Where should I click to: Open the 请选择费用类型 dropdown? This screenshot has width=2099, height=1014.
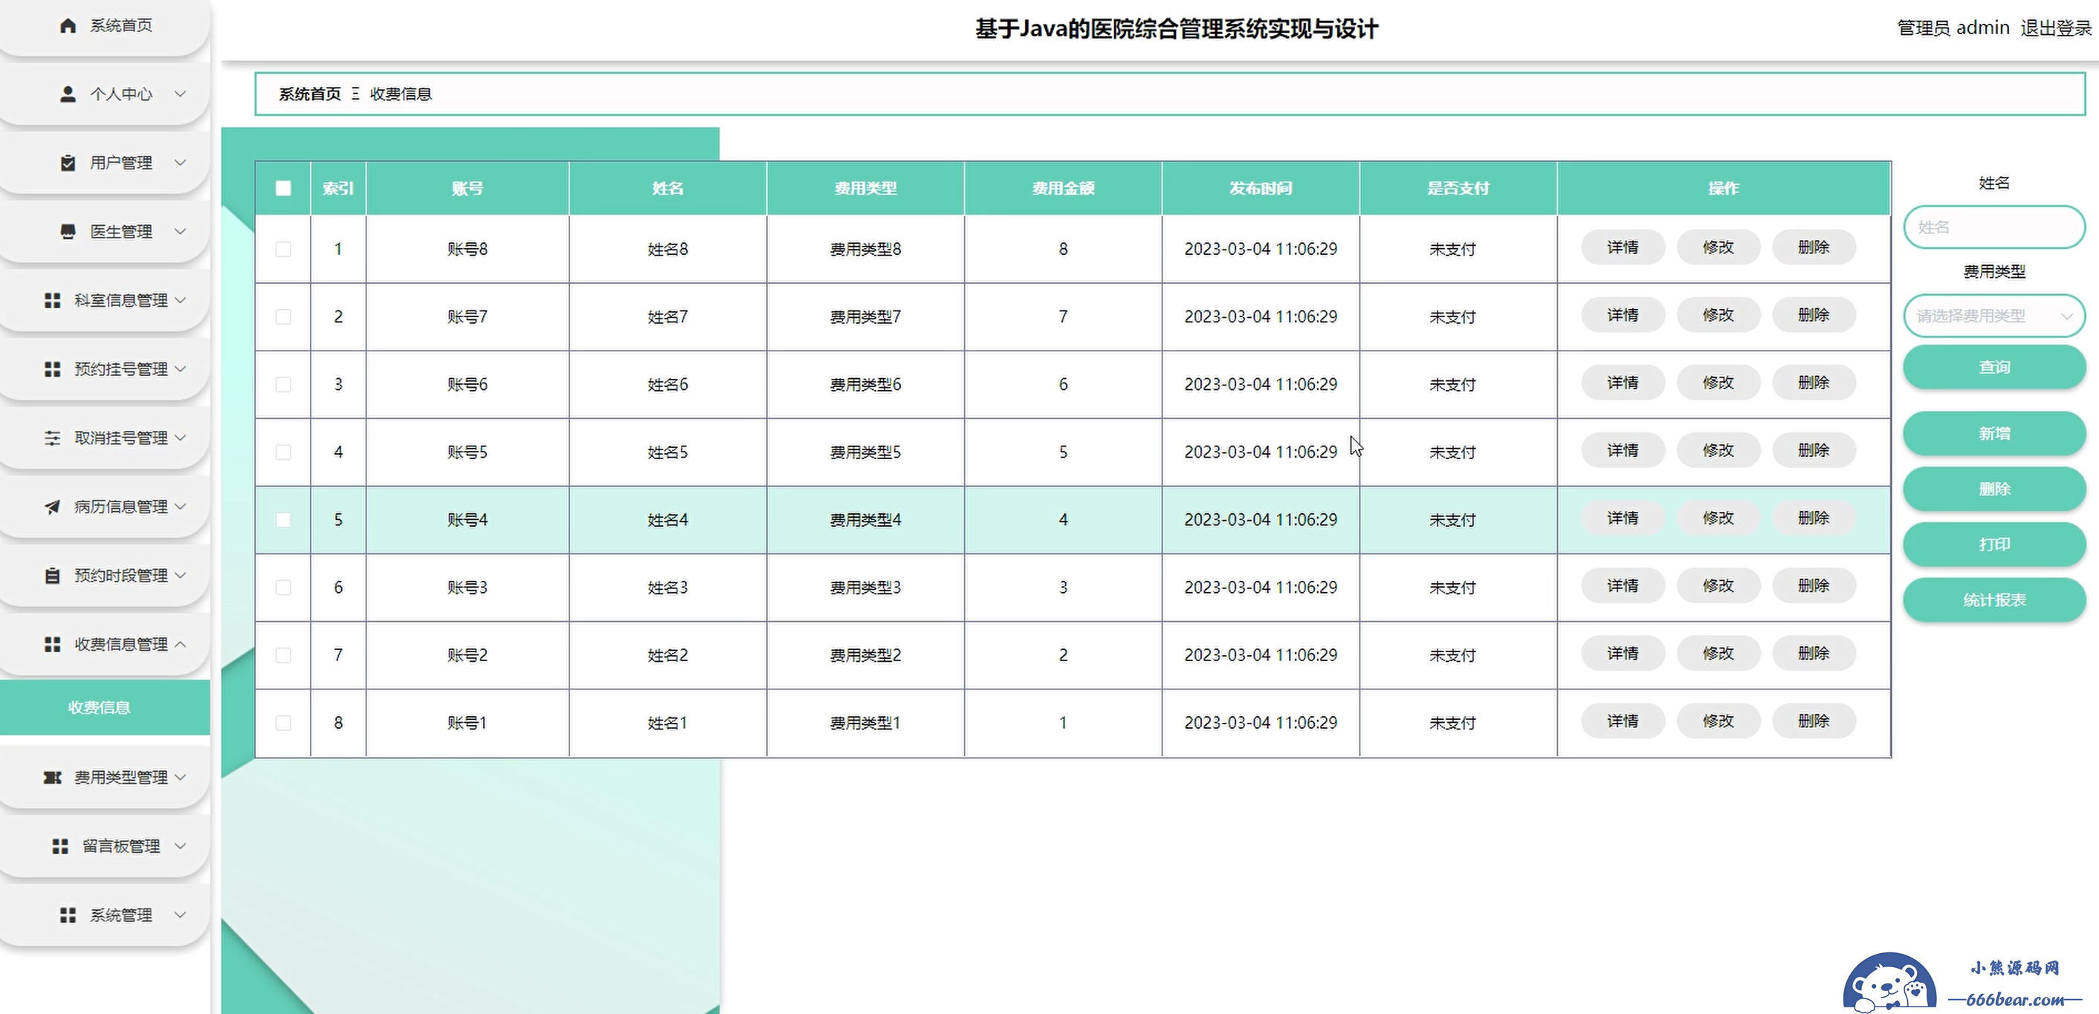(1994, 316)
